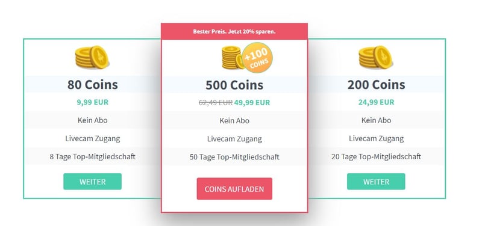Click 'Livecam Zugang' in the 500 Coins card

(x=234, y=139)
